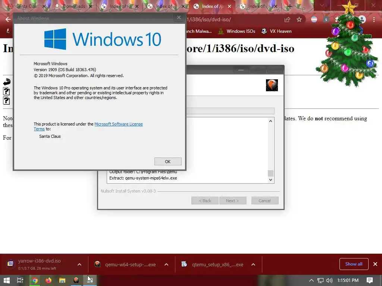Click the installer log scroll-up arrow
The height and width of the screenshot is (286, 382).
pyautogui.click(x=270, y=121)
